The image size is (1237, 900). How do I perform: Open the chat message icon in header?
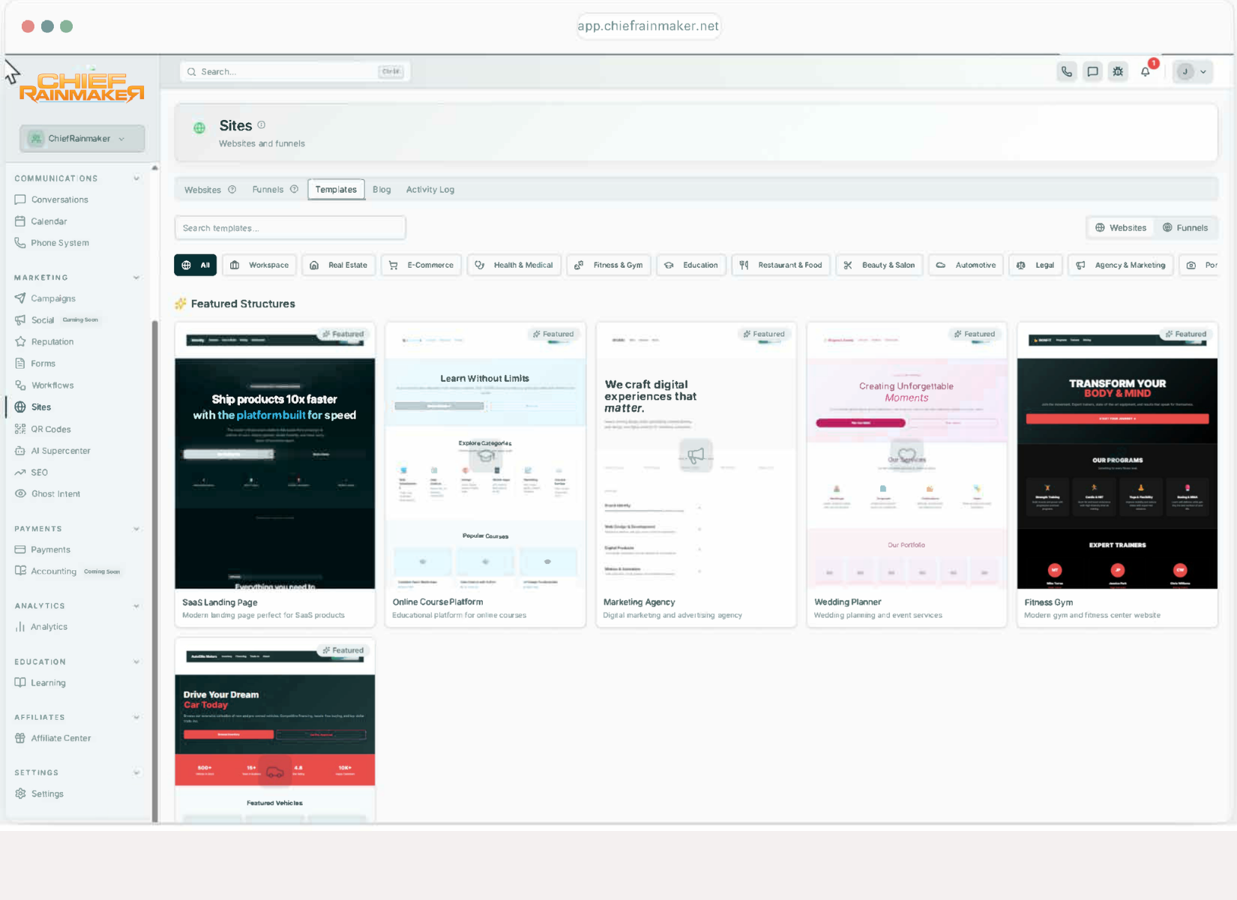pos(1092,72)
